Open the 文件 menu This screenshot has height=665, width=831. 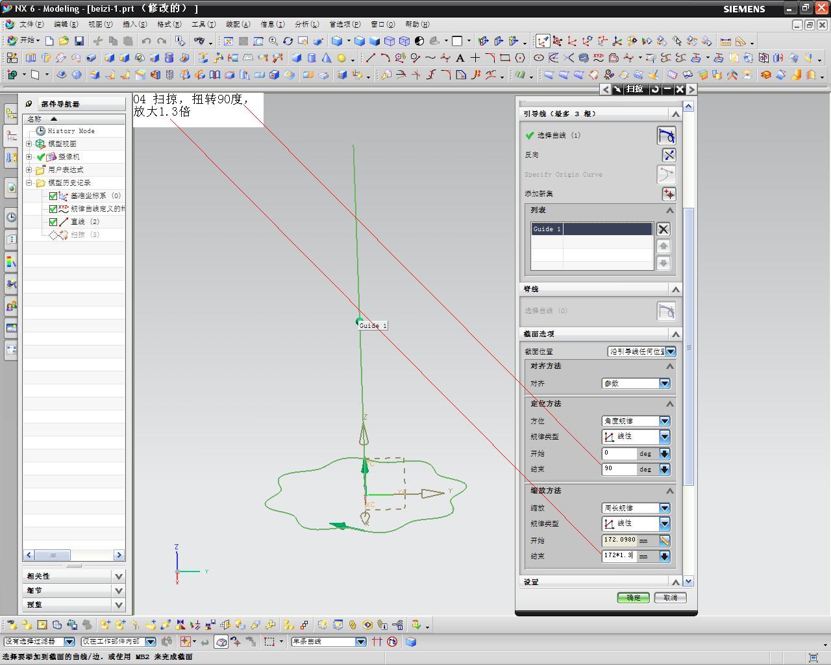tap(31, 24)
